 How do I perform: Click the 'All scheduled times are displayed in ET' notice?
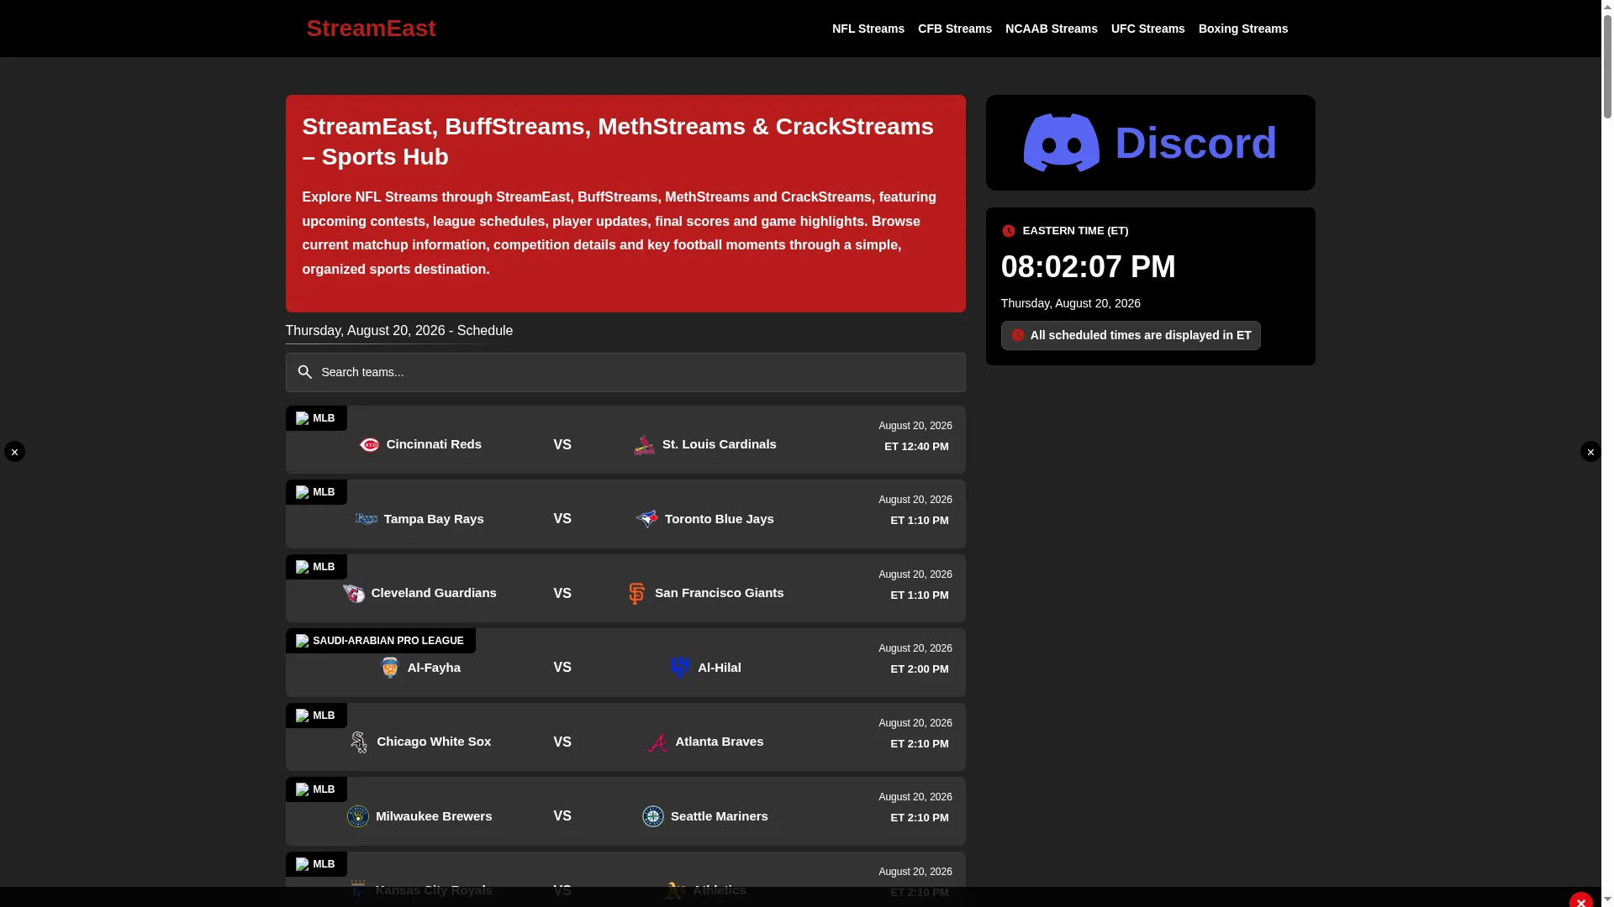pos(1130,335)
